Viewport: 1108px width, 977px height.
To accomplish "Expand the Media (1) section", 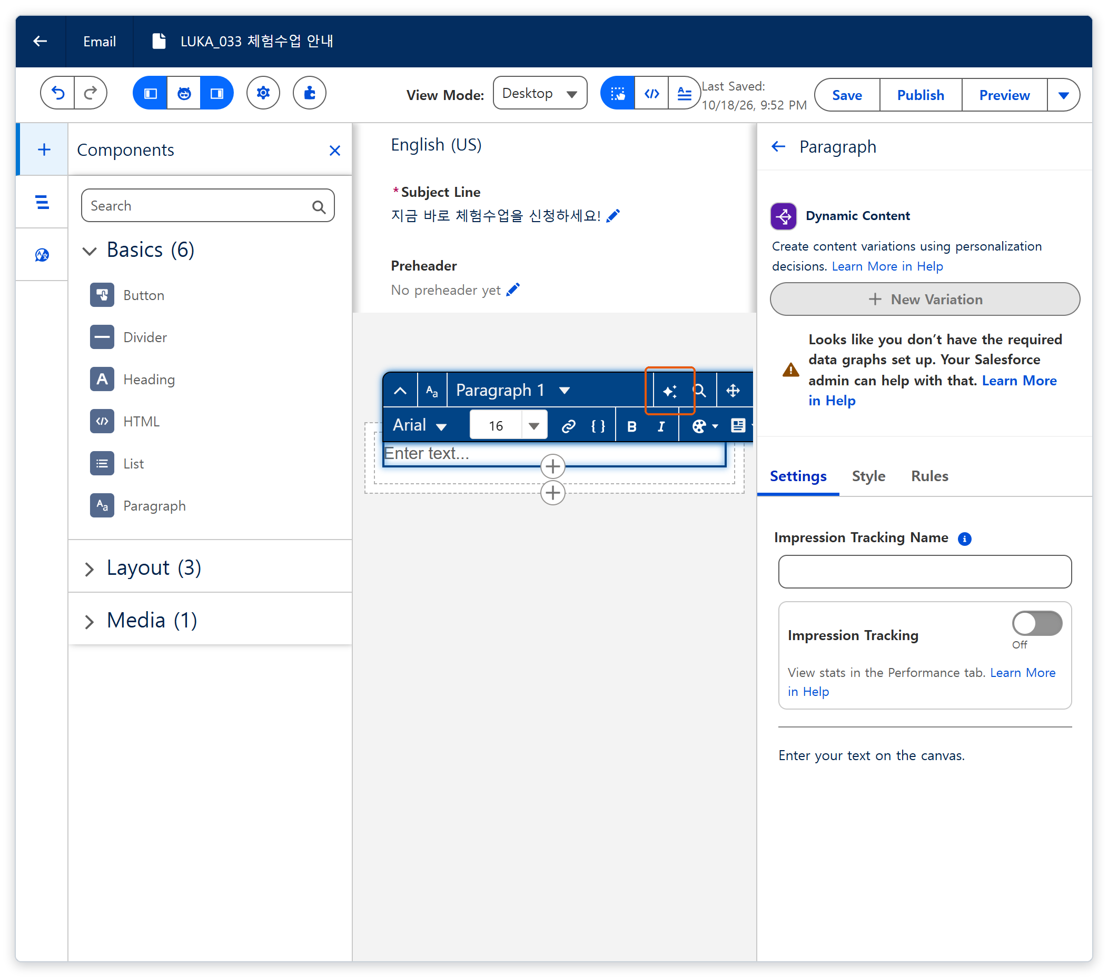I will pos(90,621).
